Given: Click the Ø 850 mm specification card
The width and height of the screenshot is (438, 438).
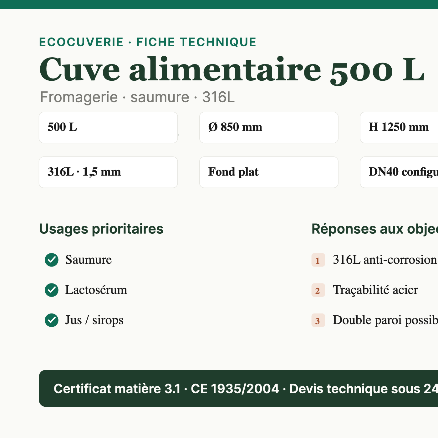Looking at the screenshot, I should click(x=269, y=128).
